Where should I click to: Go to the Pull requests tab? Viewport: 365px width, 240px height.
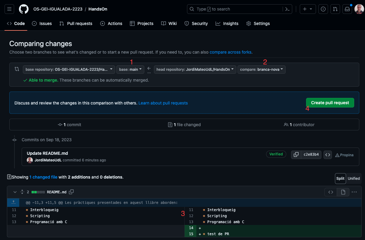tap(76, 23)
